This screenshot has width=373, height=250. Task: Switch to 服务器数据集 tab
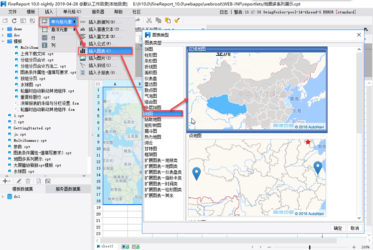(x=68, y=189)
